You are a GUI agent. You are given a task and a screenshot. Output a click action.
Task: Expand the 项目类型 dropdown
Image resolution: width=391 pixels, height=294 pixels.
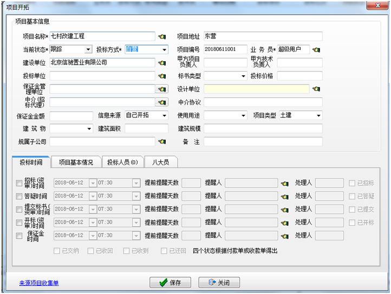[x=318, y=115]
